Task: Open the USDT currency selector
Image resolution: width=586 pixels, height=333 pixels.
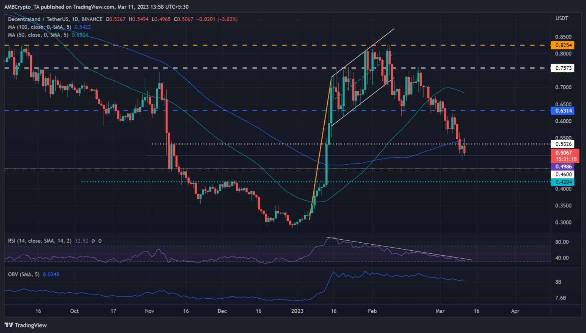Action: (x=562, y=18)
